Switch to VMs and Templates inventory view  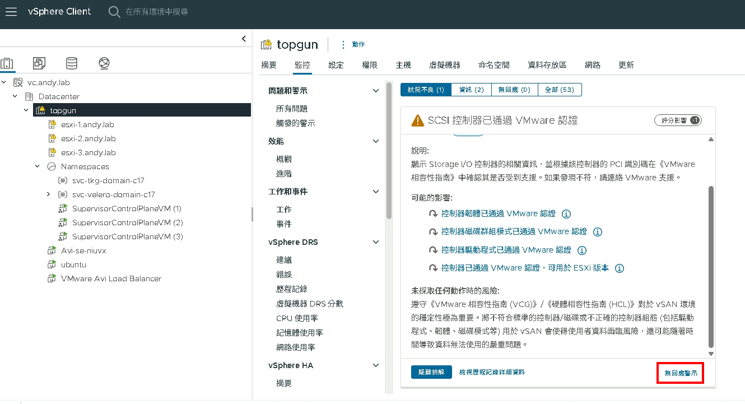[39, 63]
